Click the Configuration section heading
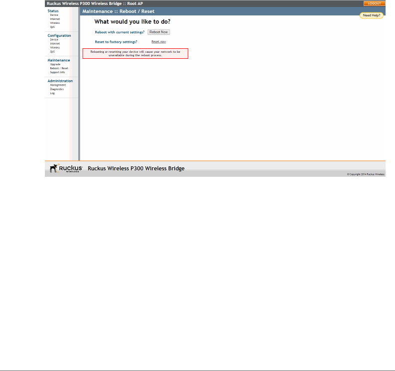Viewport: 395px width, 371px height. [x=59, y=35]
